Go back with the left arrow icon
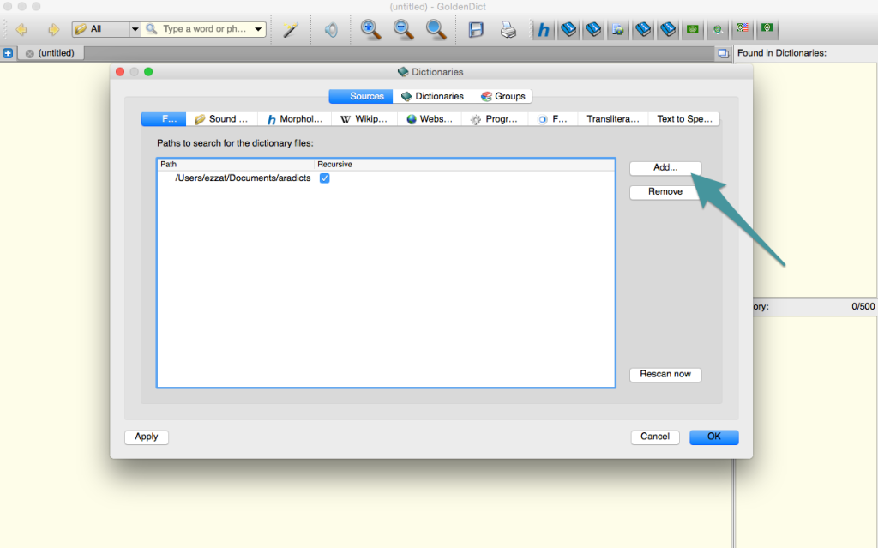 [x=21, y=29]
